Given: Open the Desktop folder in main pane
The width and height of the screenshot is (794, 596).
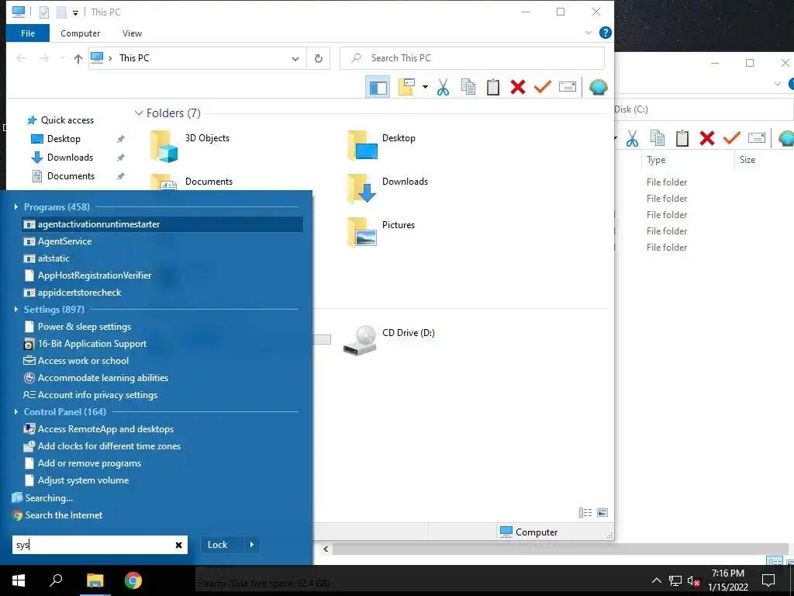Looking at the screenshot, I should (x=381, y=145).
